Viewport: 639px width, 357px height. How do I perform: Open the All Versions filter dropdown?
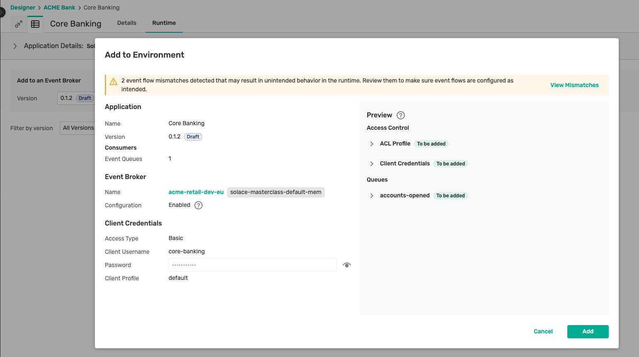(81, 128)
